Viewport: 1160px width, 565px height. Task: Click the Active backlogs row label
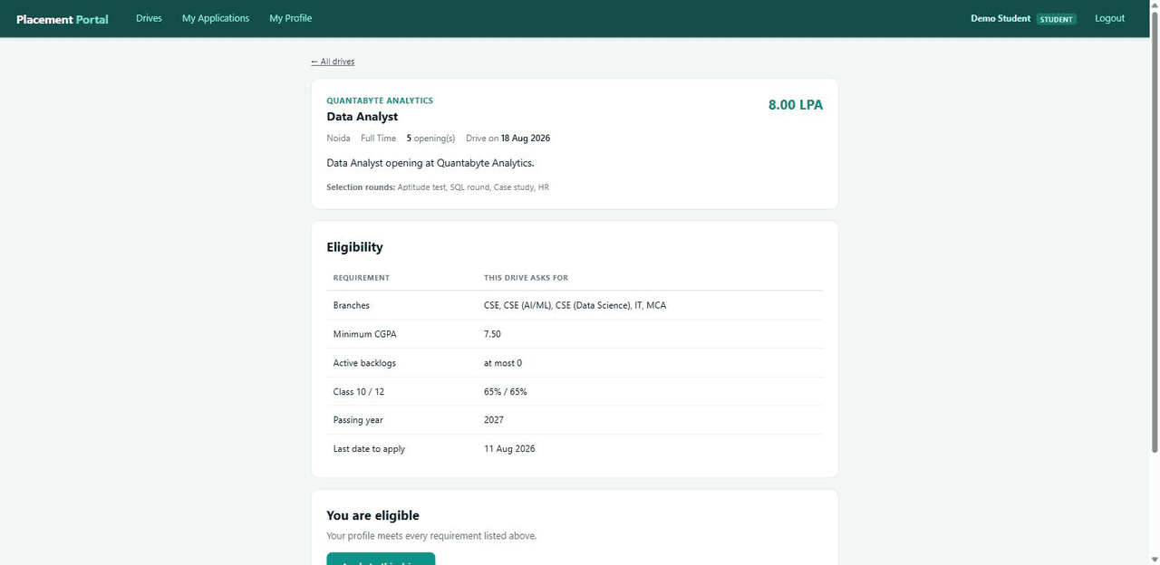click(364, 363)
